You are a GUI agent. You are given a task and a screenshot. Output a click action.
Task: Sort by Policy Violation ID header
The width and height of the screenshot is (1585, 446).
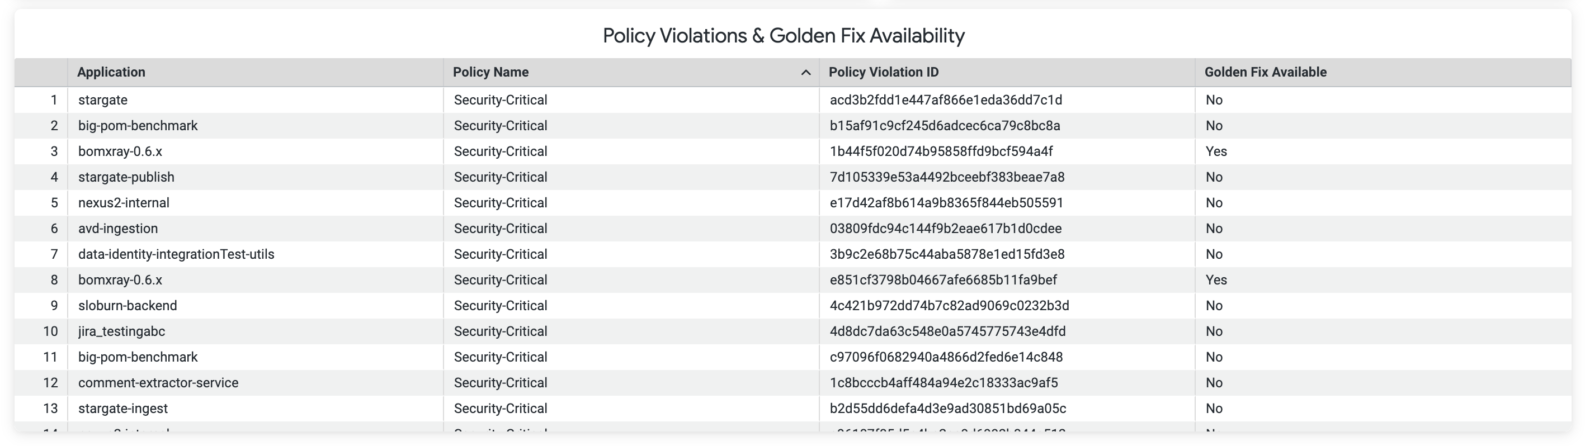[x=1007, y=73]
